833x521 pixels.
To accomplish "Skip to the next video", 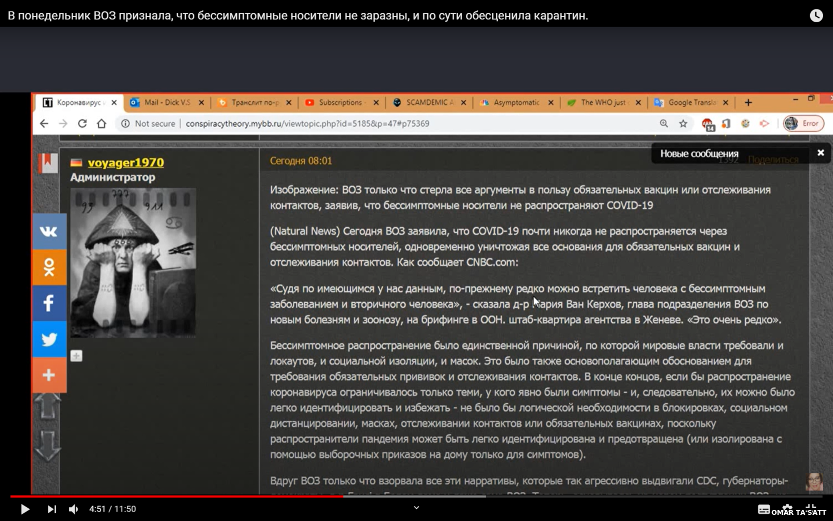I will pyautogui.click(x=52, y=509).
